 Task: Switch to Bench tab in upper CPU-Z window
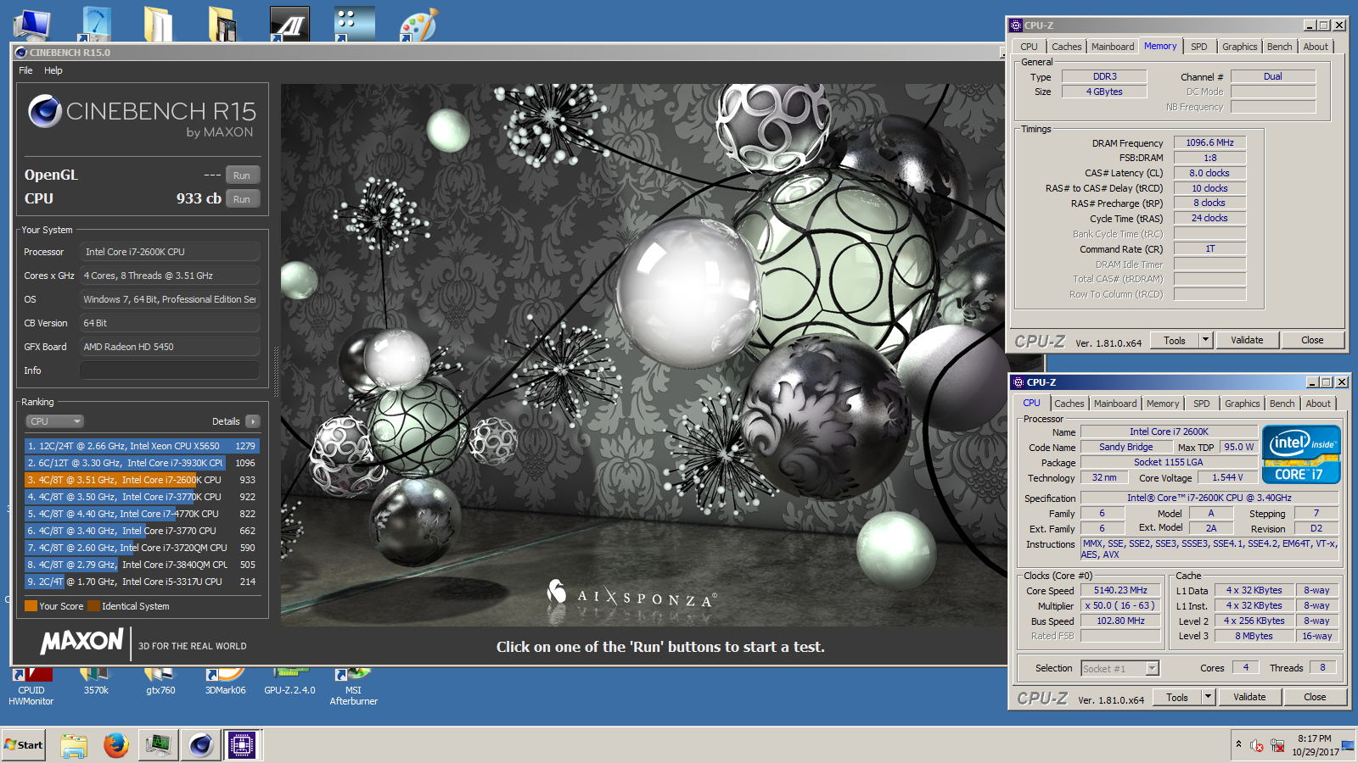point(1280,47)
